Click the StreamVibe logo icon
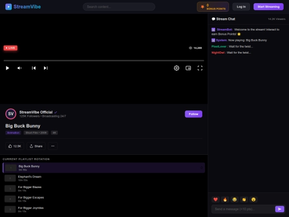This screenshot has height=217, width=289. pyautogui.click(x=9, y=7)
